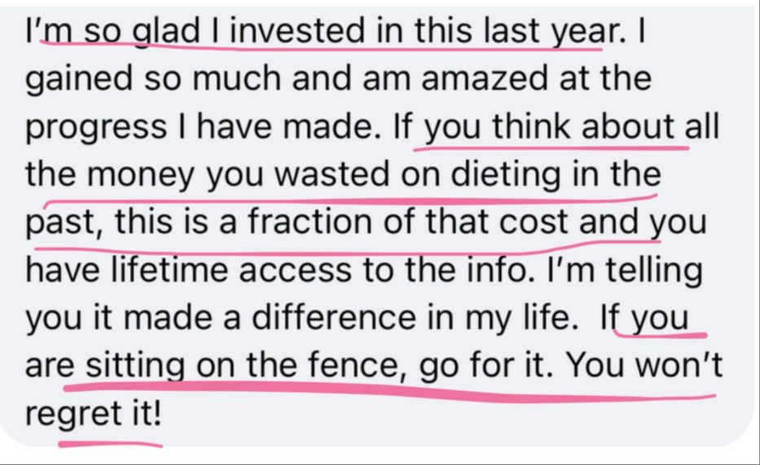
Task: Click the thick pink underline below "sitting on the fence"
Action: click(x=390, y=392)
